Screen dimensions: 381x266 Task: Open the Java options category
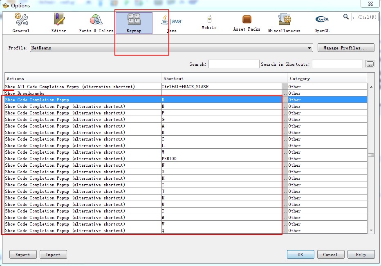(172, 23)
